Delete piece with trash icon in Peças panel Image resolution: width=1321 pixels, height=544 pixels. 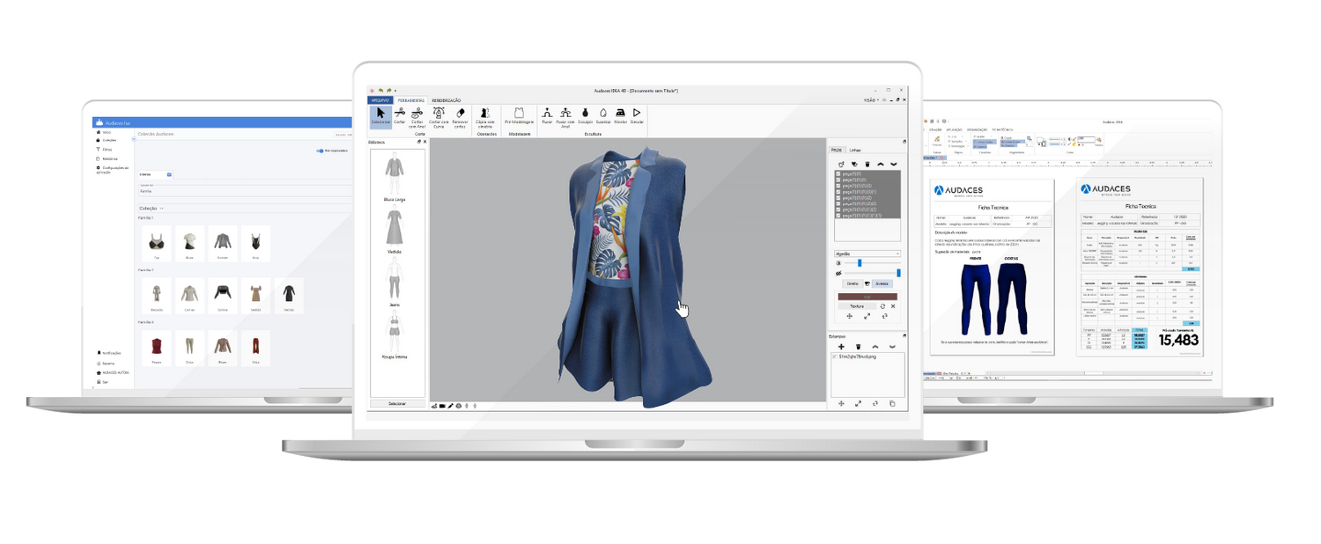point(867,164)
